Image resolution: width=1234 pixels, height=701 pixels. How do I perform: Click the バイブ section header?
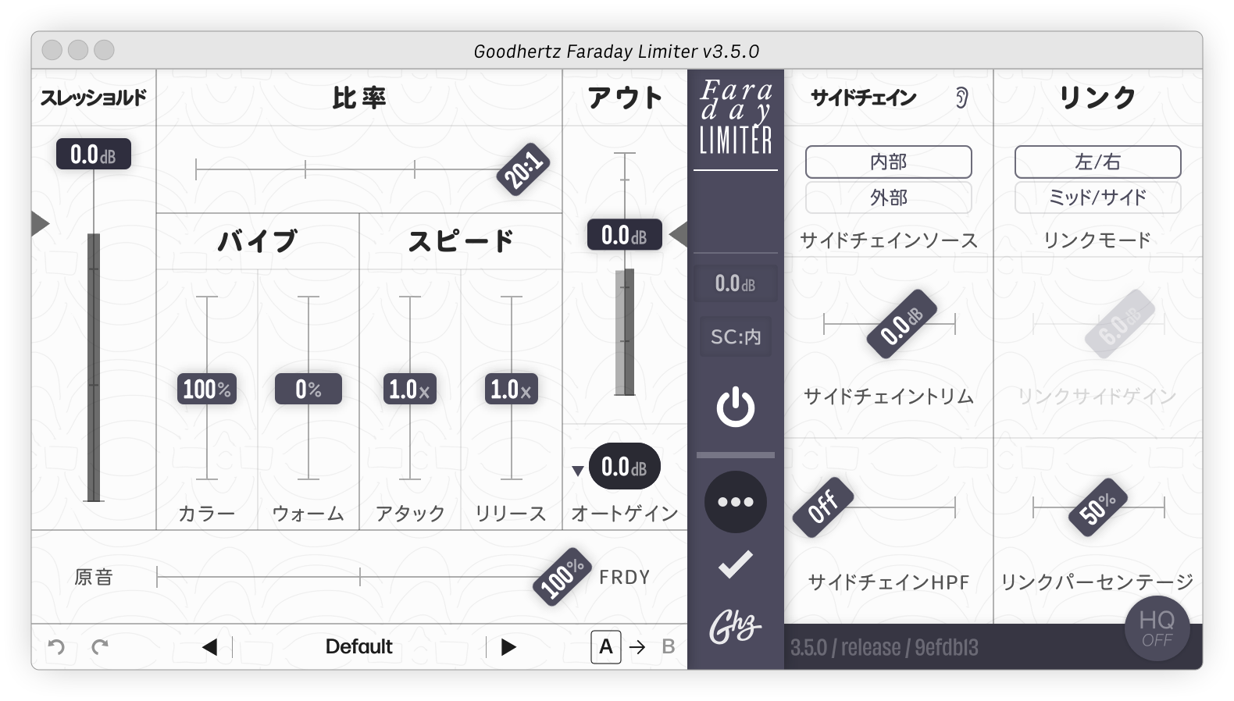pos(258,240)
